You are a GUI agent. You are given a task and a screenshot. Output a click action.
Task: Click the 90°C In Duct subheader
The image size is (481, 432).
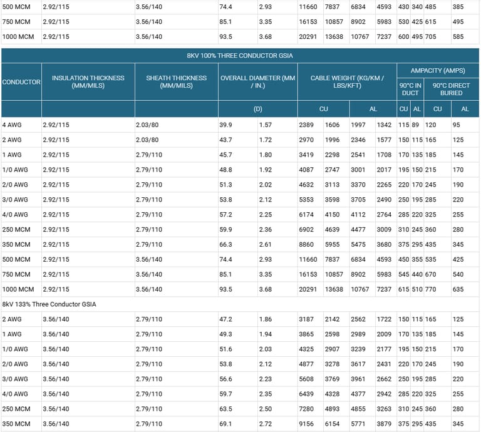point(410,89)
